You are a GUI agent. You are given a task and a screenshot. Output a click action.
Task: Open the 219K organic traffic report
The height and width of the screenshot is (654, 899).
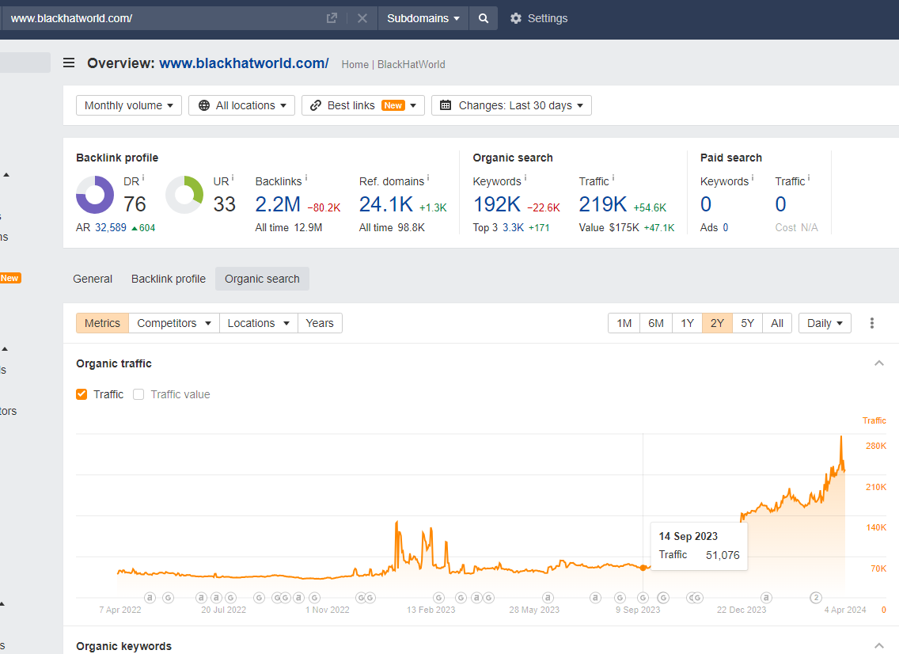coord(602,204)
